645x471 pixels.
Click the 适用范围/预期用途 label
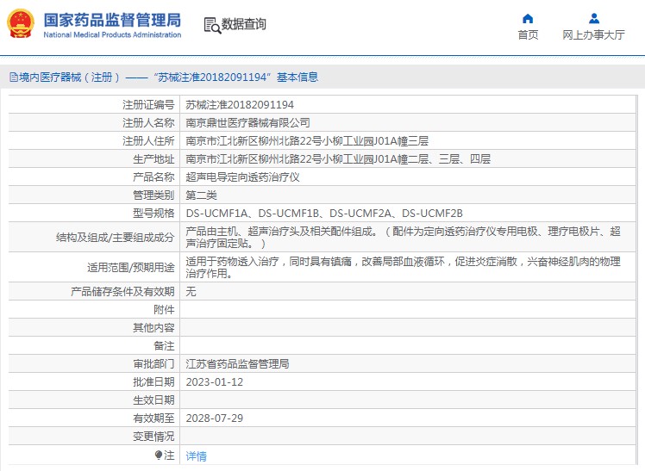[131, 267]
